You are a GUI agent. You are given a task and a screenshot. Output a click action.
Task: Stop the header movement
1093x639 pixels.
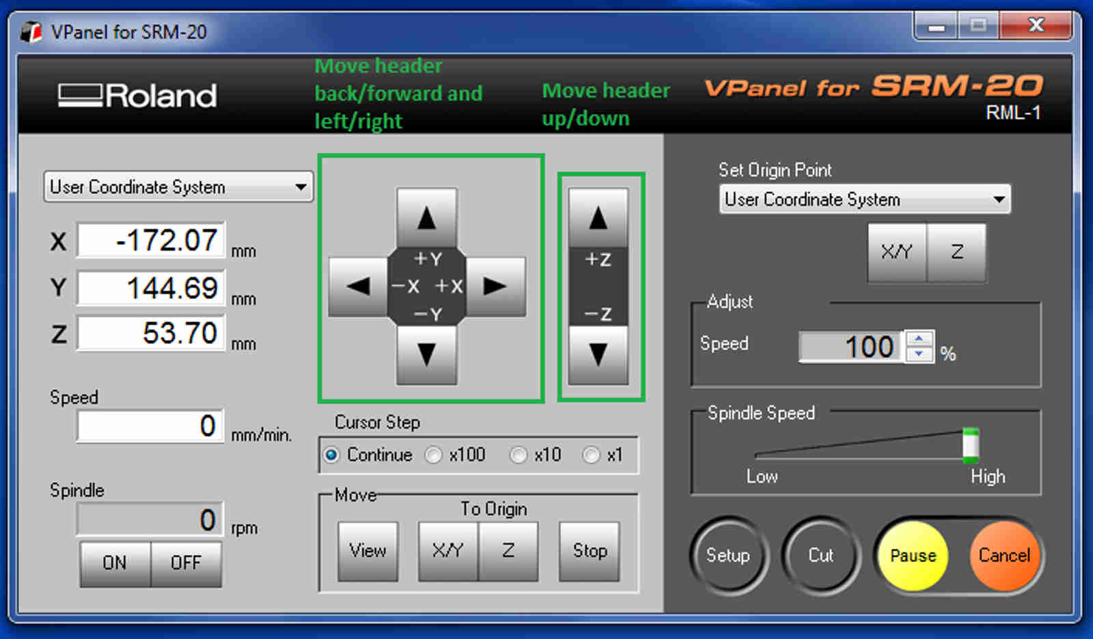(590, 551)
